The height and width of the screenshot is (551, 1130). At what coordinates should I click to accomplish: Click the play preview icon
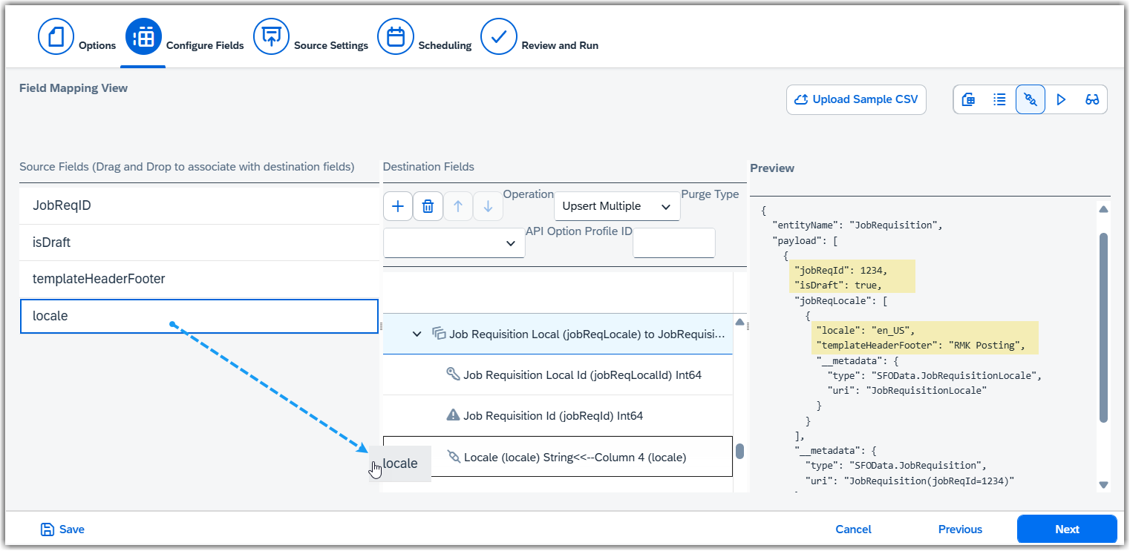pos(1061,99)
